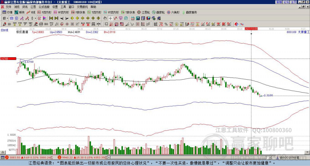Select the percent % retracement tool
The height and width of the screenshot is (166, 310).
(166, 24)
